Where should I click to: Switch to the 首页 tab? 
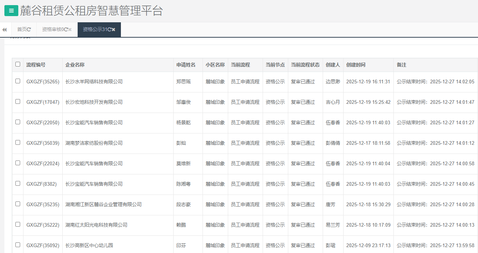[x=22, y=30]
